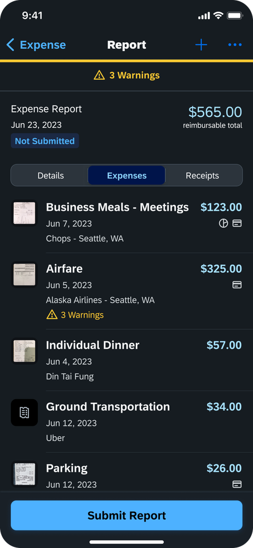The image size is (253, 548).
Task: Select the Expenses tab
Action: coord(127,176)
